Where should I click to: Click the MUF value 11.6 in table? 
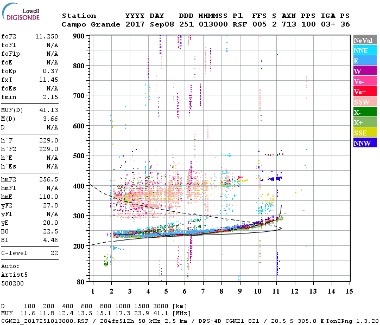[x=28, y=314]
